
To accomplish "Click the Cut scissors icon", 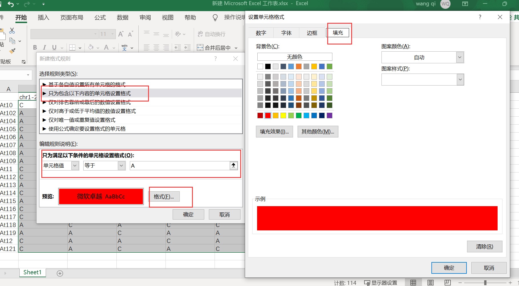I will tap(12, 31).
